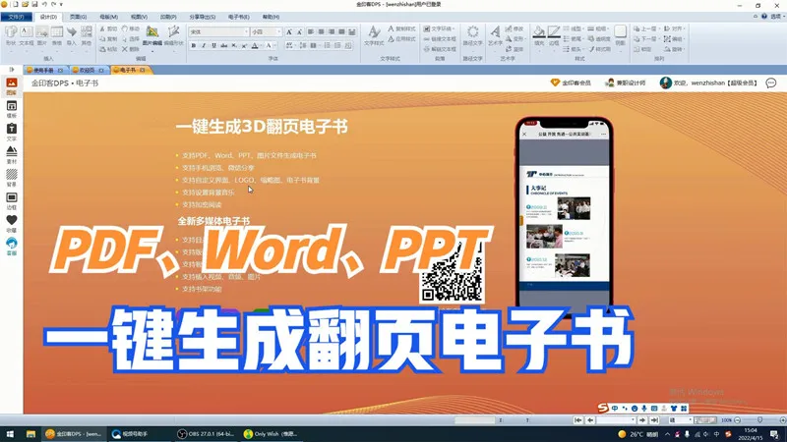The width and height of the screenshot is (787, 442).
Task: Click the 金印客会员 membership link
Action: (571, 83)
